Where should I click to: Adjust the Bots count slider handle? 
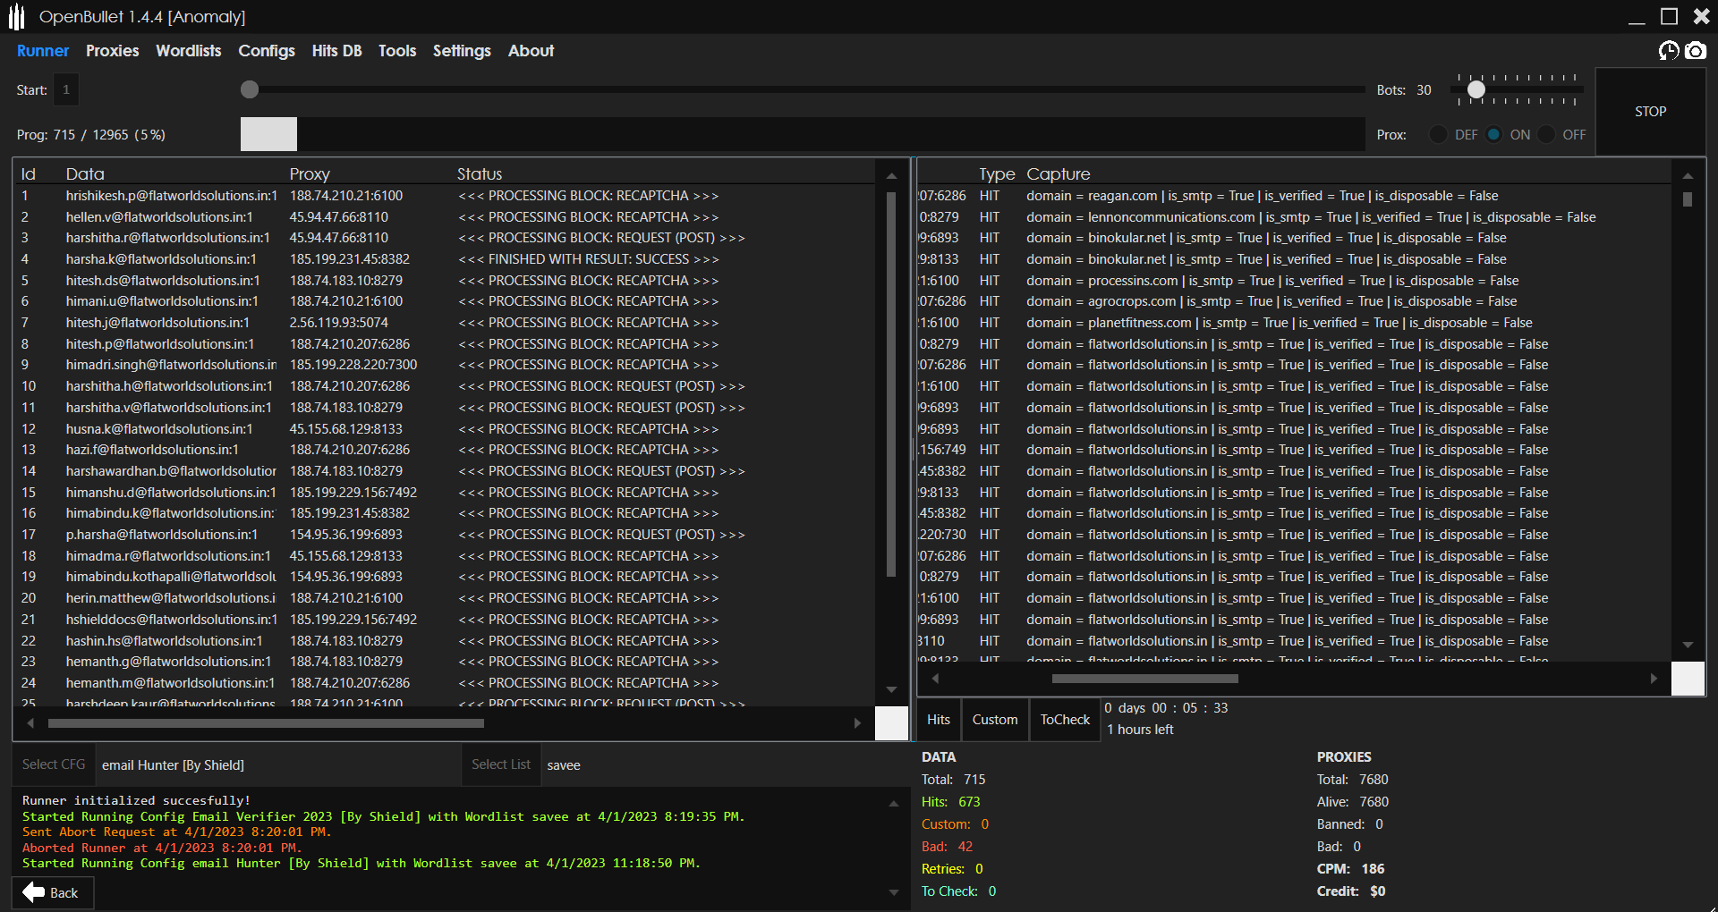(x=1476, y=89)
